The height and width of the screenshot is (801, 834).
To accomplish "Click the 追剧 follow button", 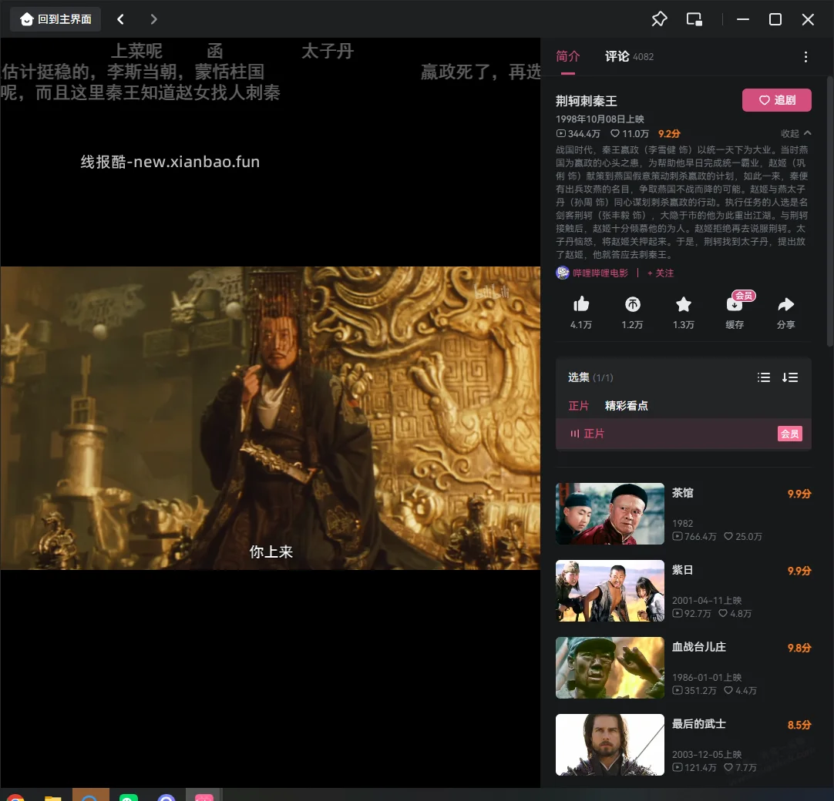I will (776, 100).
